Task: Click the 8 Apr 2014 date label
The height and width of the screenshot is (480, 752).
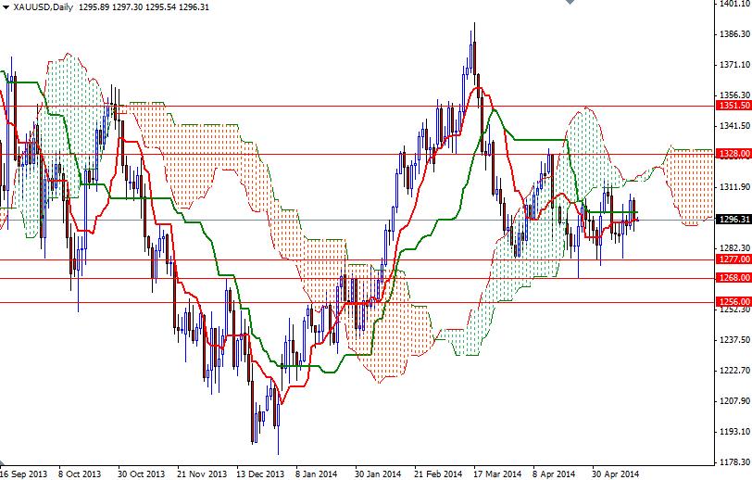Action: click(x=554, y=474)
